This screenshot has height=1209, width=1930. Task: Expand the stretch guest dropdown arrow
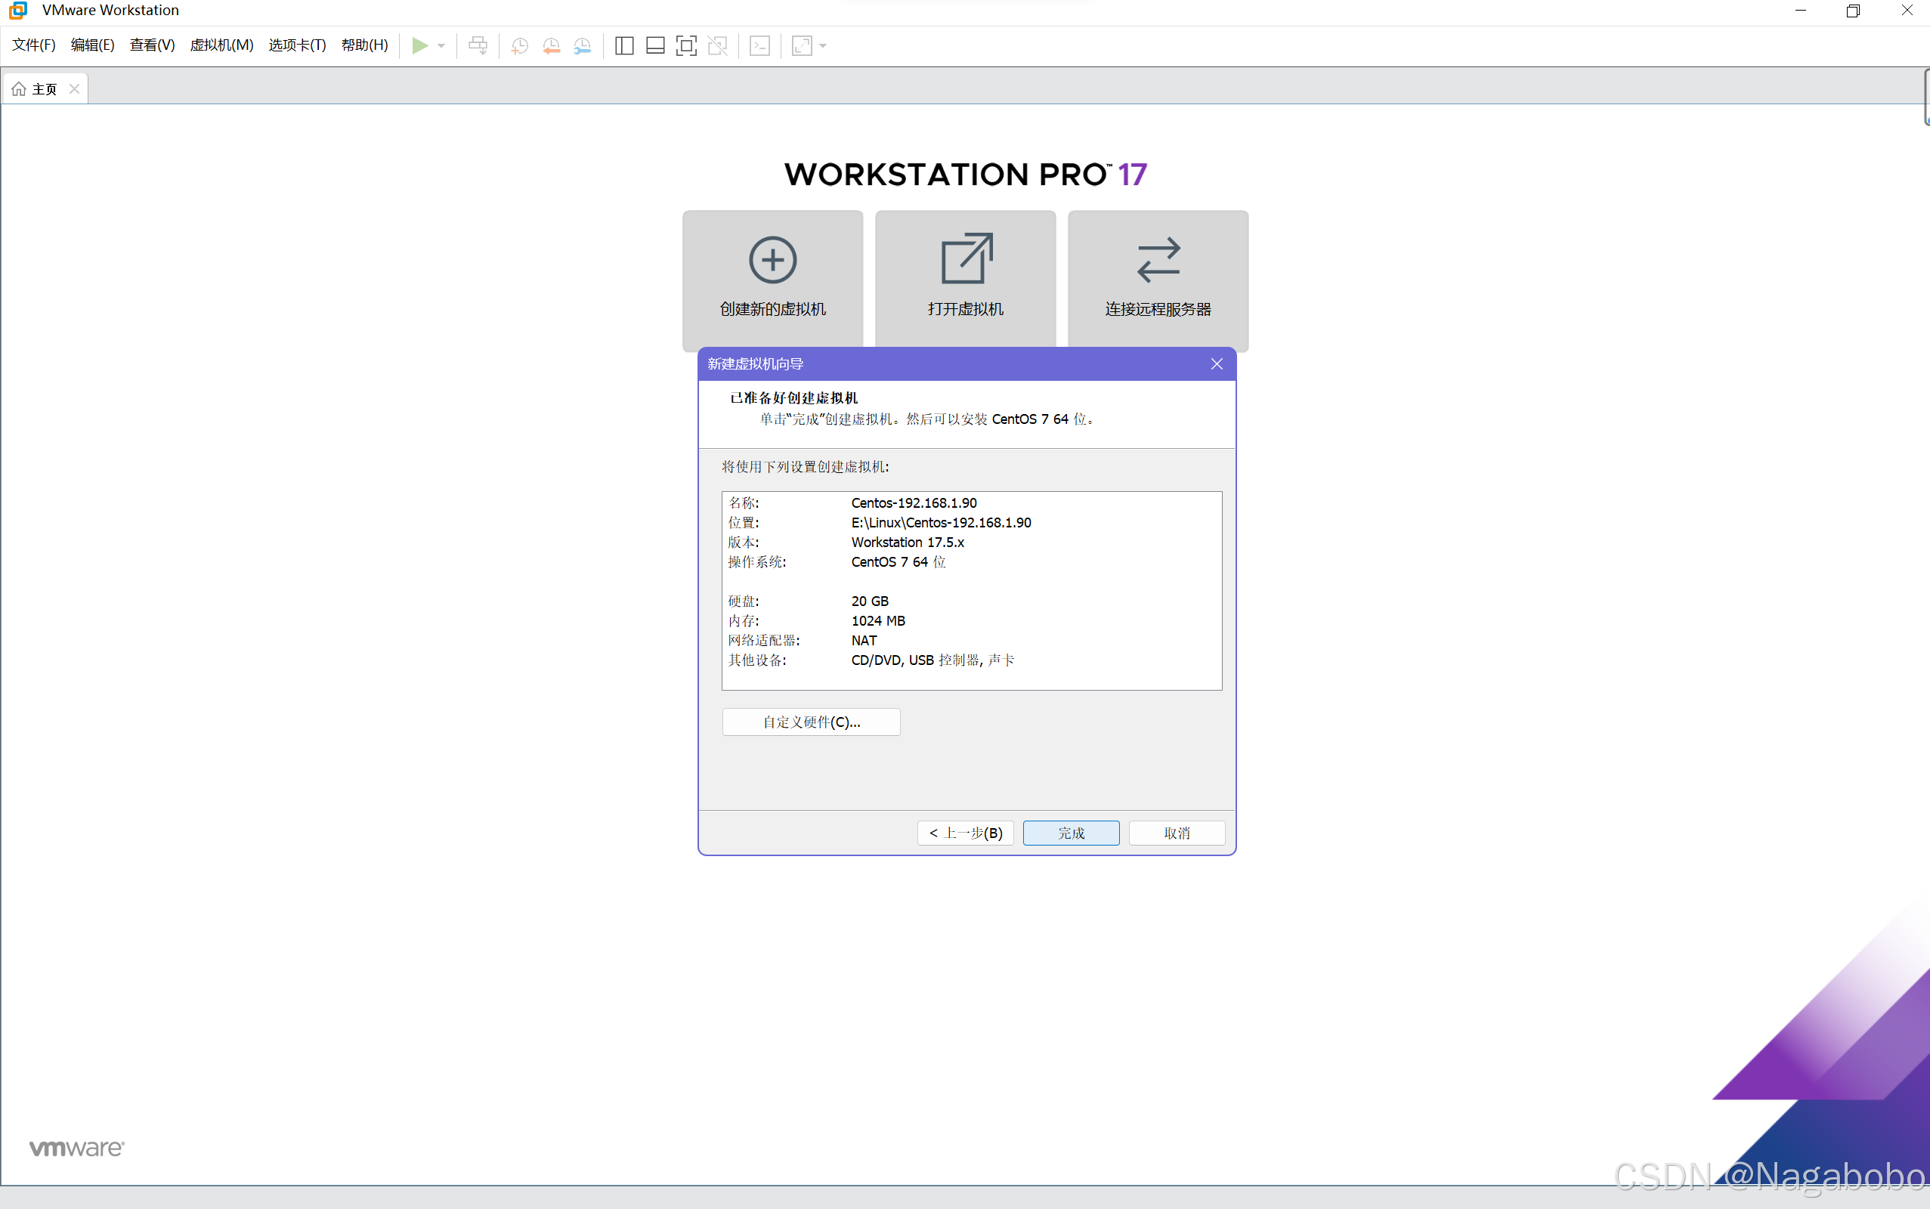(x=823, y=45)
